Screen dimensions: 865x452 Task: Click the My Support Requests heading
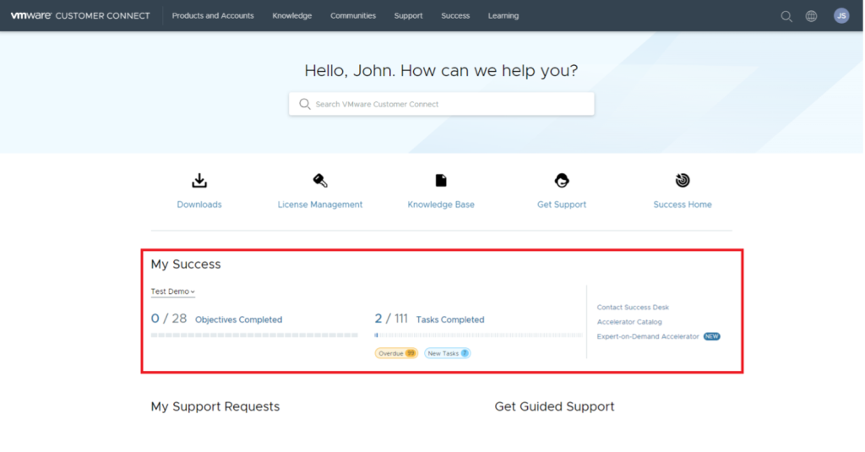tap(215, 406)
